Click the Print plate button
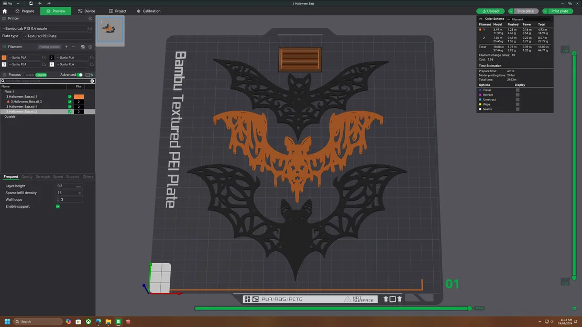This screenshot has height=327, width=582. coord(559,11)
